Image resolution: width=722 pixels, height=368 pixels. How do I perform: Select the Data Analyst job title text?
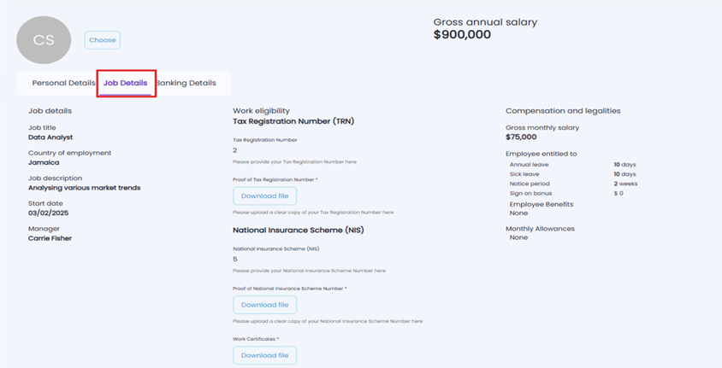coord(50,137)
